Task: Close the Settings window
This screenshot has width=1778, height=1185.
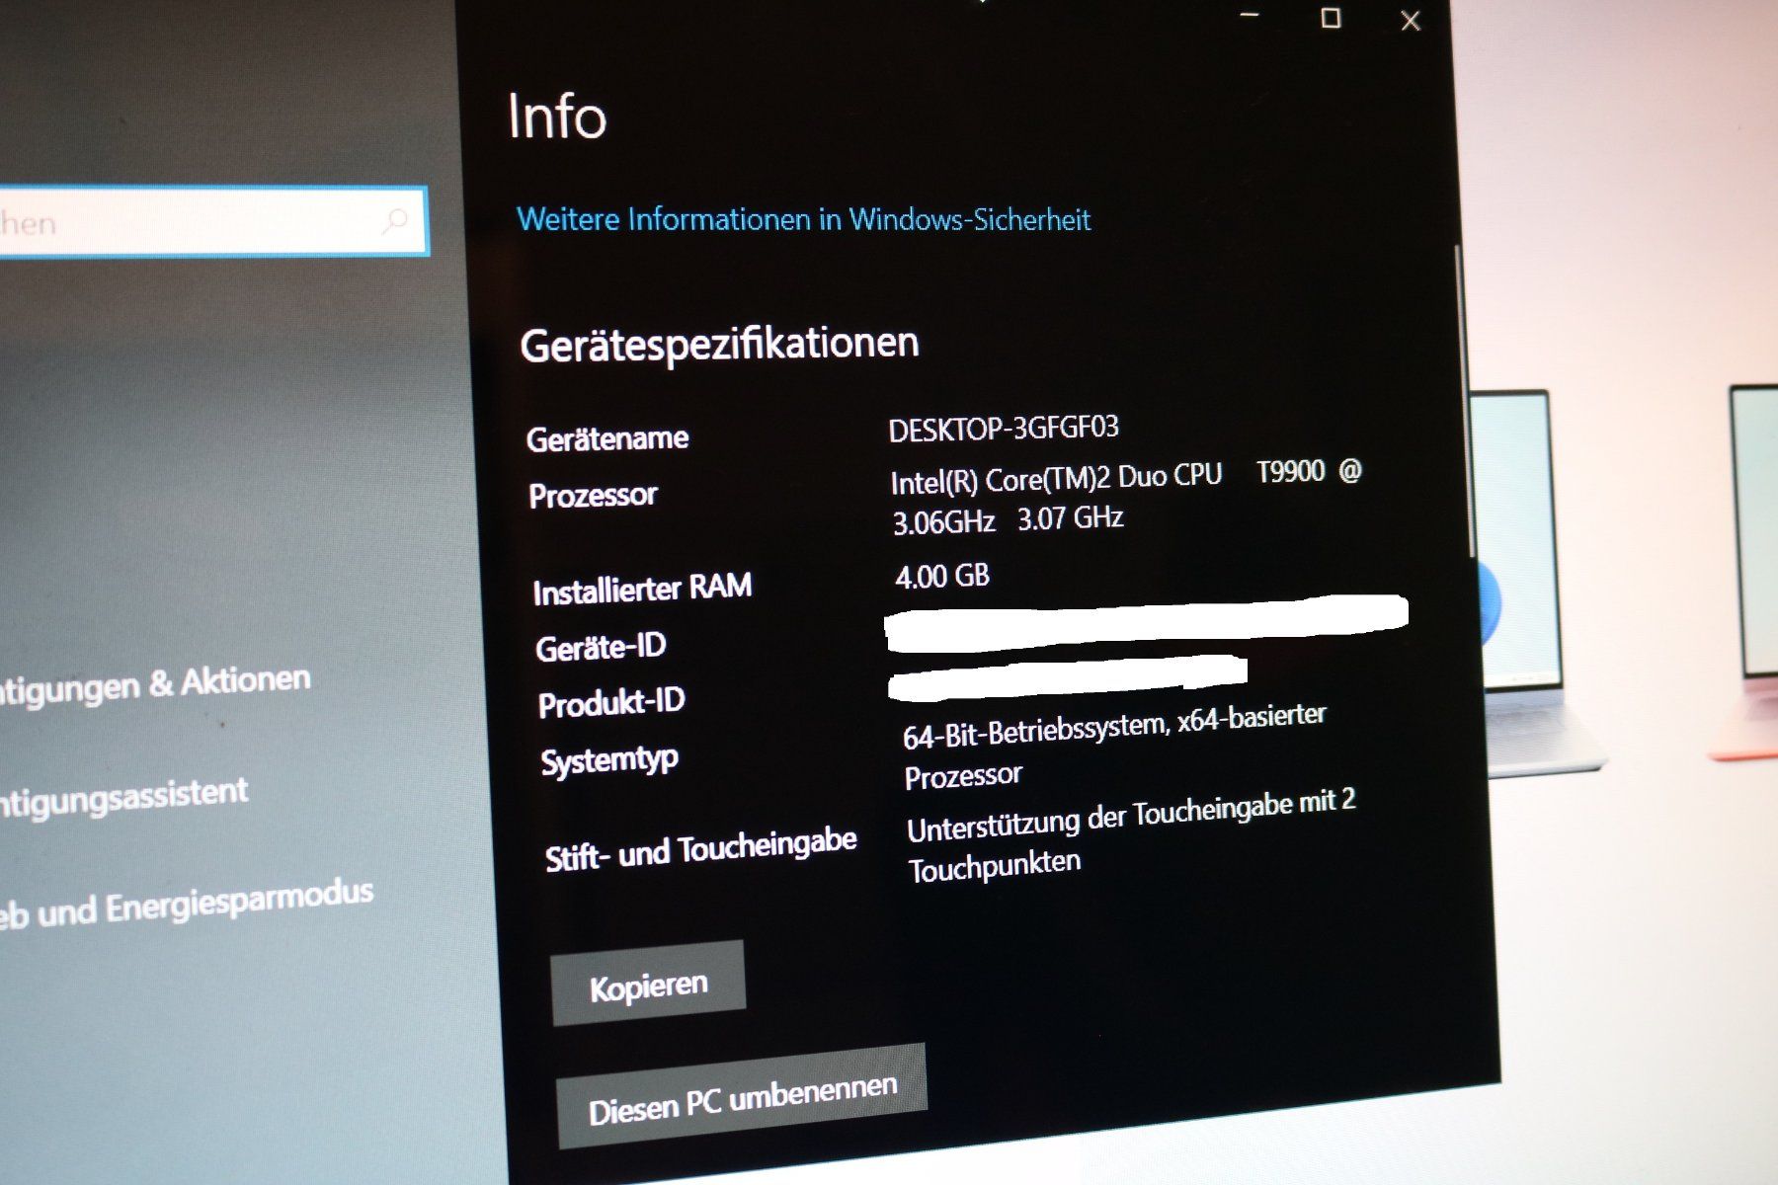Action: 1411,20
